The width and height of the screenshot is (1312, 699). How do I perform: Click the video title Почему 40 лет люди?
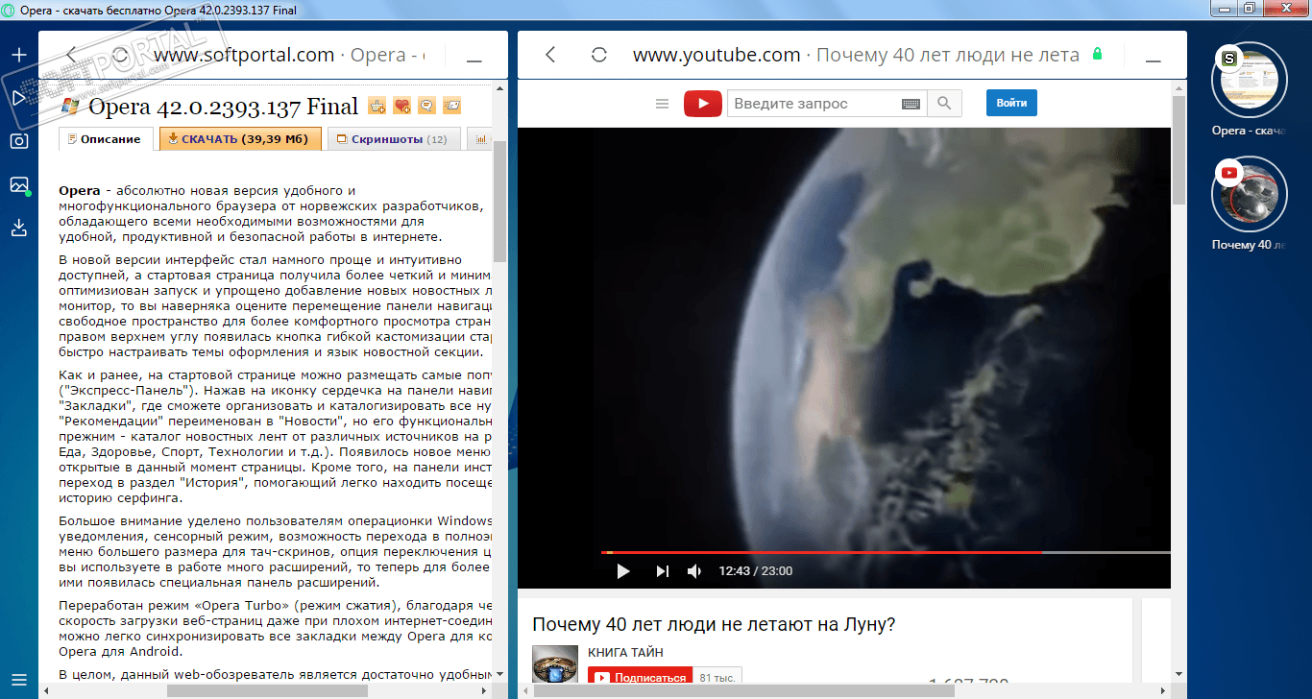(714, 625)
